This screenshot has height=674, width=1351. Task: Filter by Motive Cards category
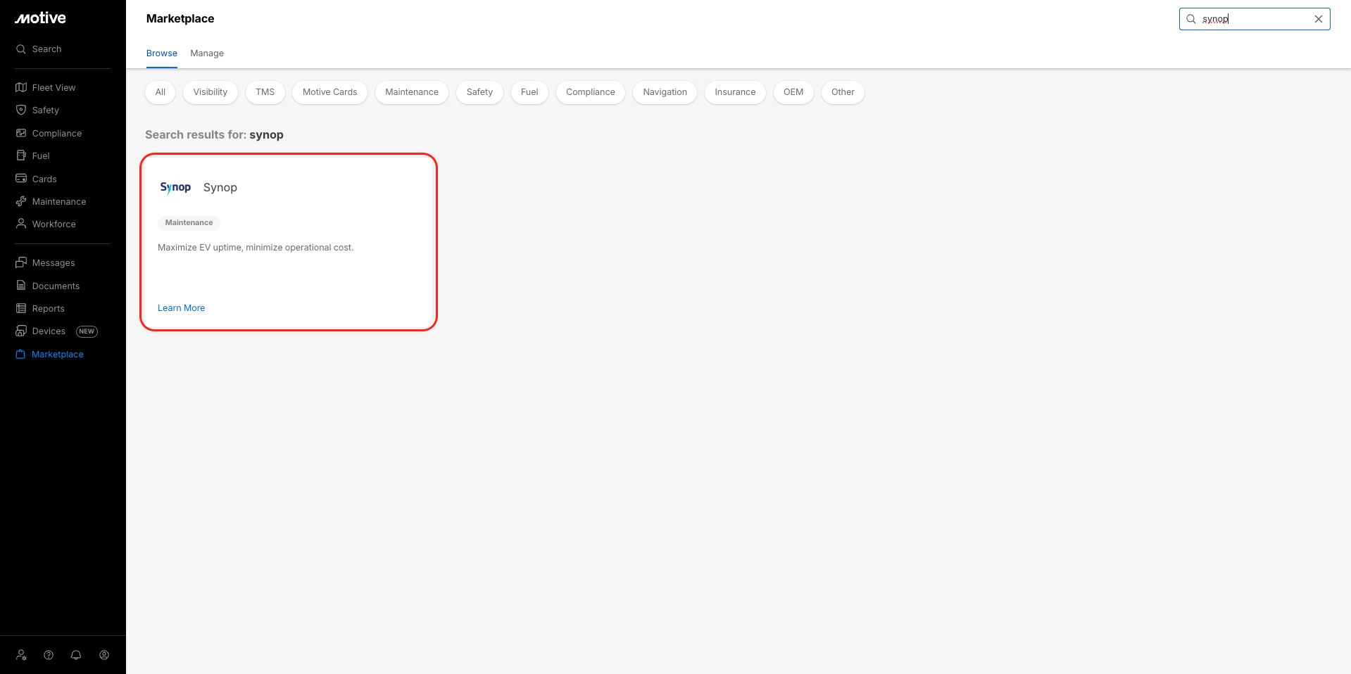coord(329,92)
